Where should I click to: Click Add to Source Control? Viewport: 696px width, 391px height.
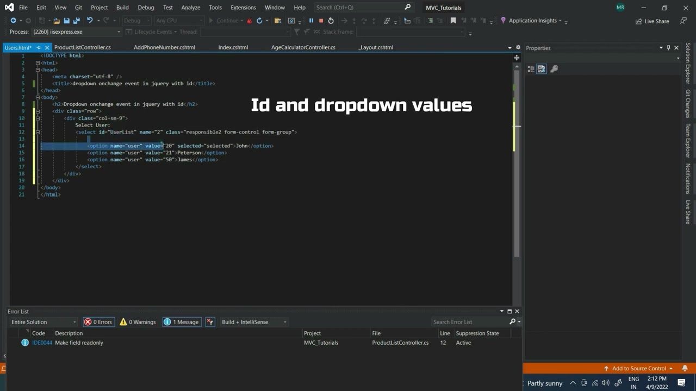coord(639,368)
